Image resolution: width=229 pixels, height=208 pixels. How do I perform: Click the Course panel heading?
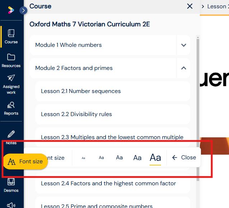pyautogui.click(x=40, y=6)
